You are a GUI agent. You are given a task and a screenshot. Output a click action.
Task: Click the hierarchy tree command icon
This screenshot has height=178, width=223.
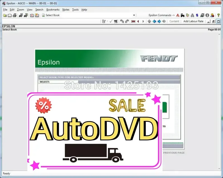tap(192, 15)
